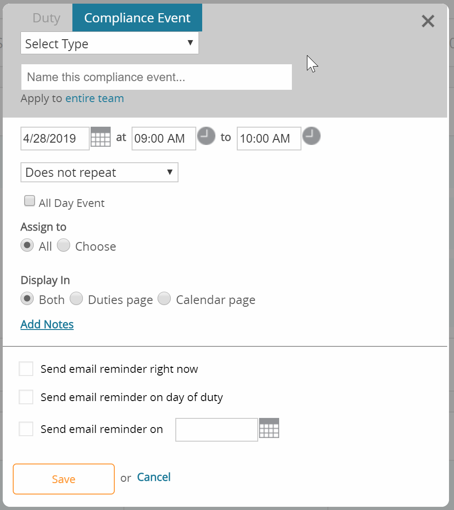Screen dimensions: 454x510
Task: Select the Duties page display option
Action: pos(76,299)
